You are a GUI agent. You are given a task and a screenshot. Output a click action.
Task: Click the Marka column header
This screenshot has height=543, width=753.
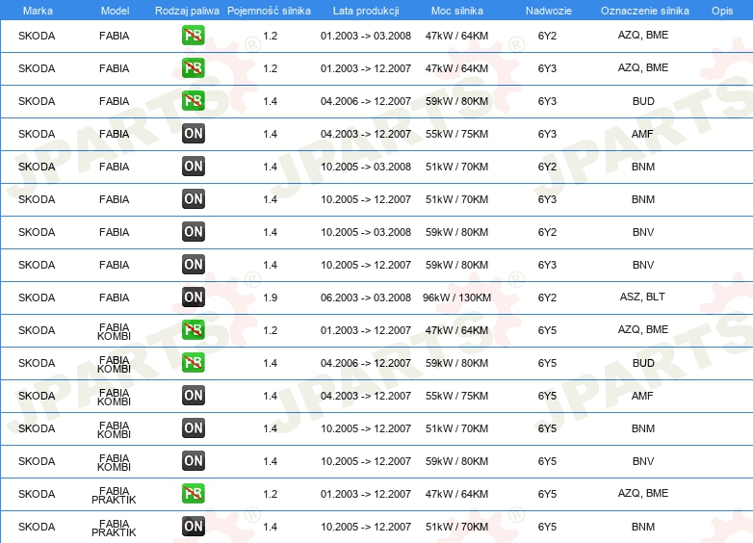click(x=38, y=11)
